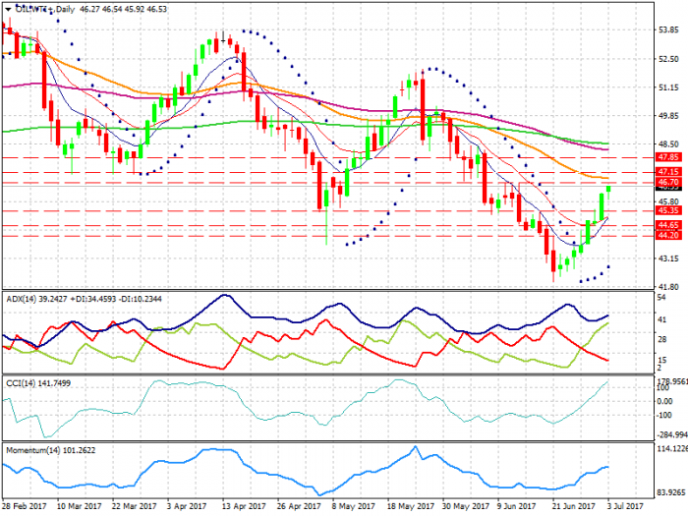Select the 47.15 red price label
Viewport: 688px width, 516px height.
click(x=668, y=172)
